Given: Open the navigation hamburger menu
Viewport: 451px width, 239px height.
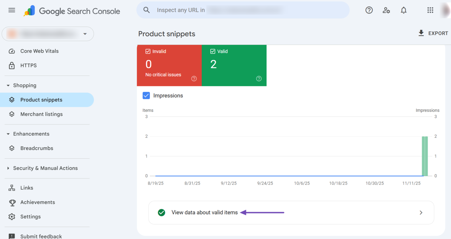Looking at the screenshot, I should click(12, 10).
